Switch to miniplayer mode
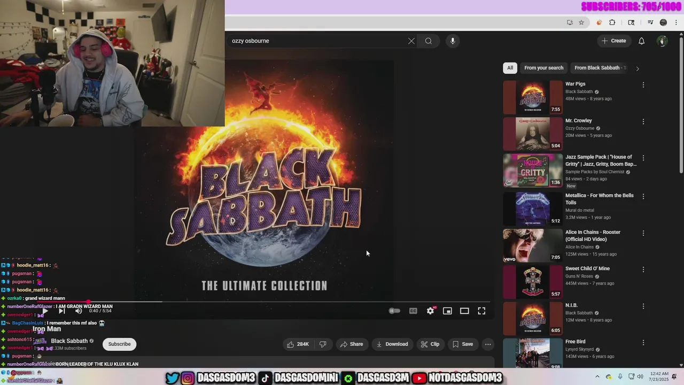The width and height of the screenshot is (684, 385). 447,311
